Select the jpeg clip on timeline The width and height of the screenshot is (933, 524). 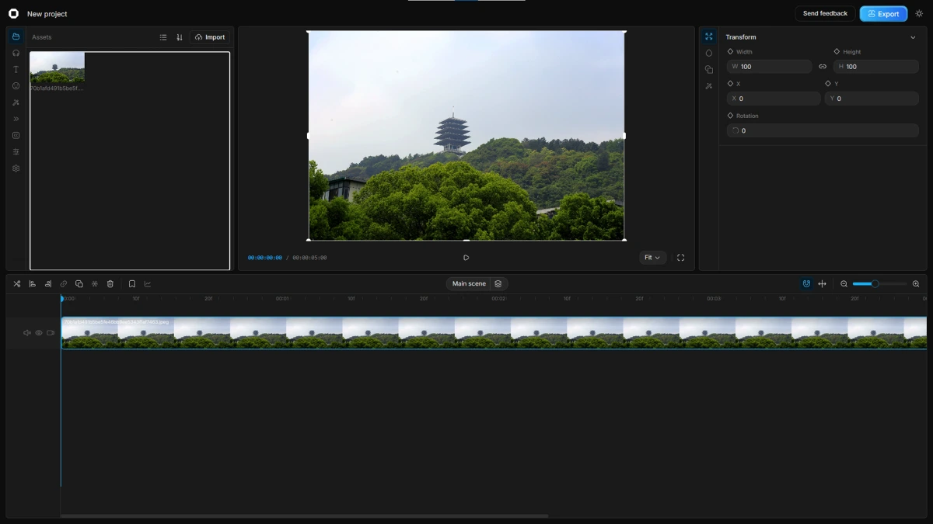click(494, 333)
